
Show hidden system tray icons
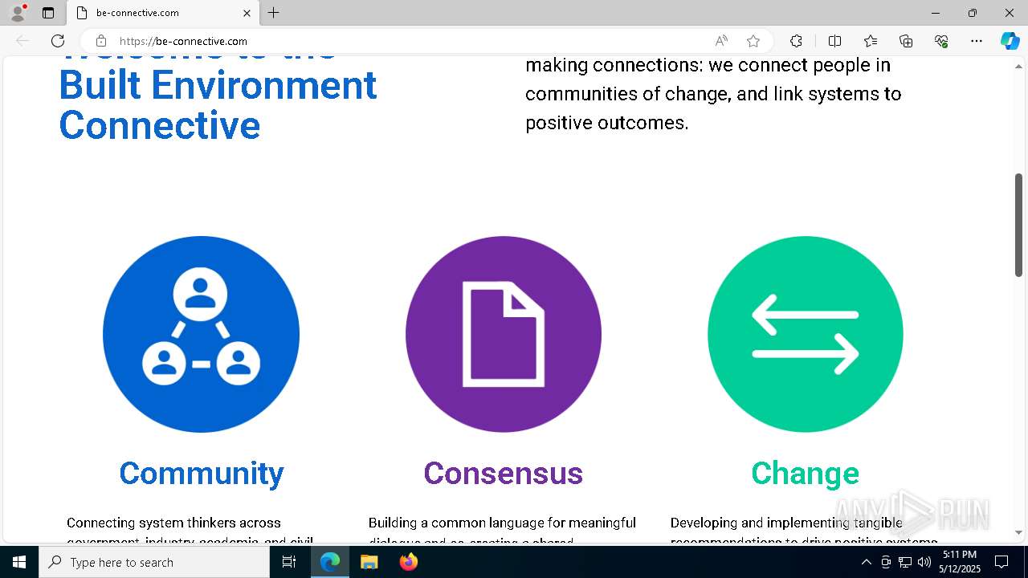point(866,562)
